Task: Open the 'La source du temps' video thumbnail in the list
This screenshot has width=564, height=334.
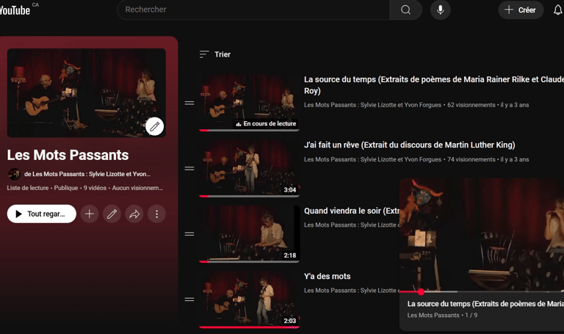Action: (x=249, y=103)
